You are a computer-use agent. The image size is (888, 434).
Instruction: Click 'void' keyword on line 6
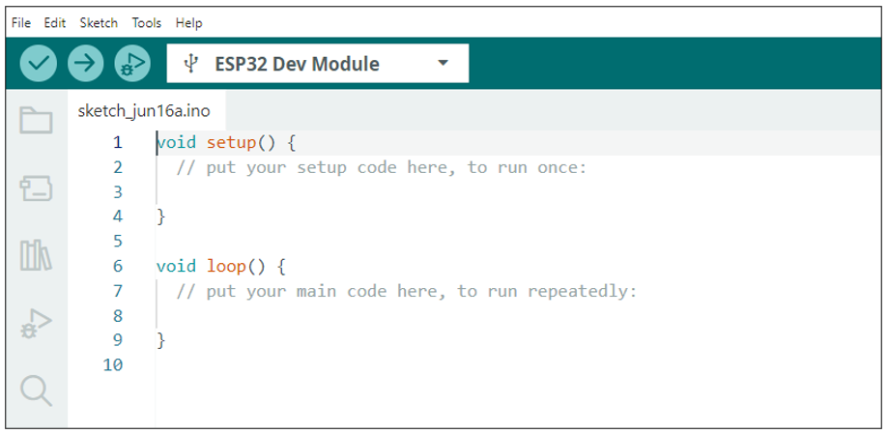(176, 266)
